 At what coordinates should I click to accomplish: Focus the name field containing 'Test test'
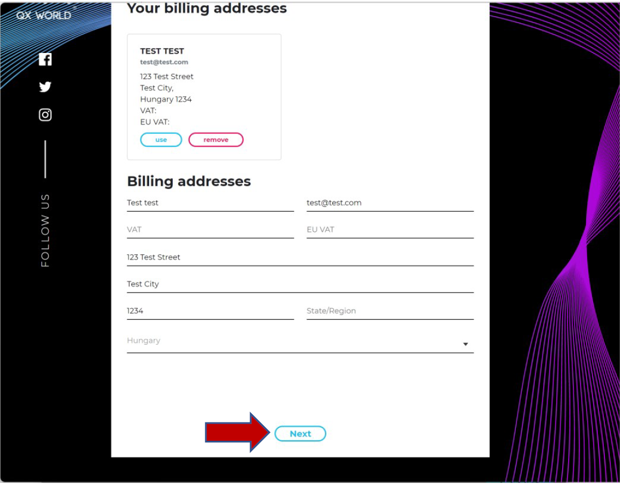tap(210, 203)
